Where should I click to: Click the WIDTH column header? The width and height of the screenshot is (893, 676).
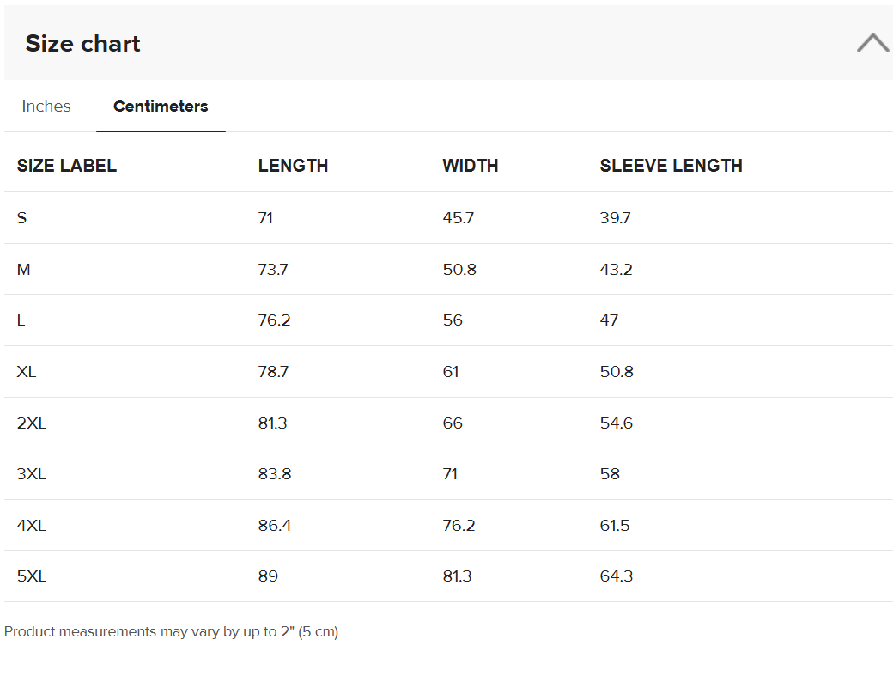point(471,166)
